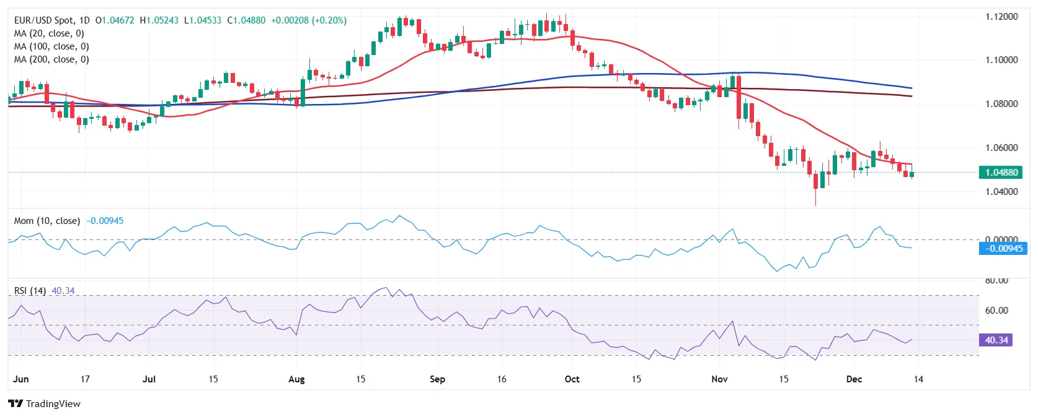Click the RSI axis 60.00 label
This screenshot has height=417, width=1038.
[996, 311]
